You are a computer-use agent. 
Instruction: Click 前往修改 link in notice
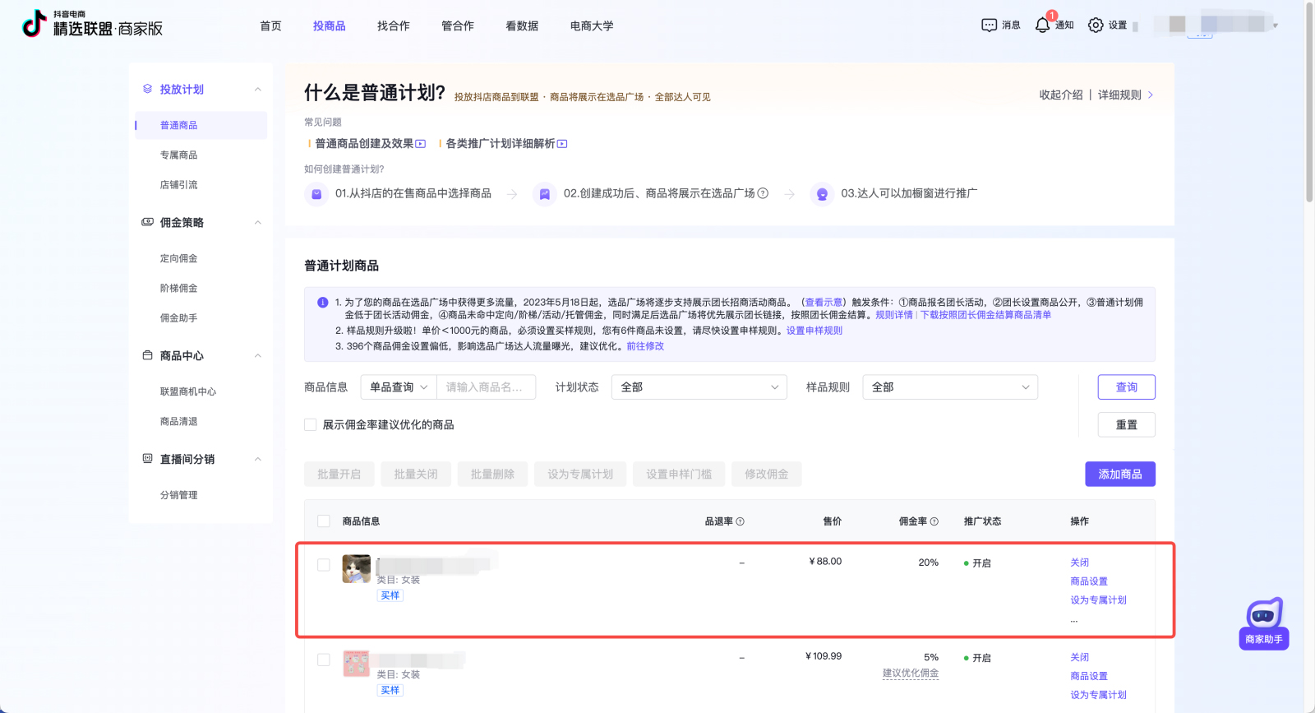[x=645, y=346]
